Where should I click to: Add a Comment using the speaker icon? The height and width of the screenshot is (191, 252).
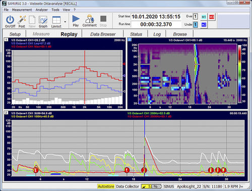pos(89,19)
